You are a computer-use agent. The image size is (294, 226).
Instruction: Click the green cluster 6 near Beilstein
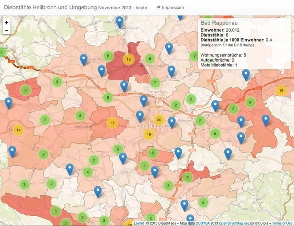[x=203, y=202]
